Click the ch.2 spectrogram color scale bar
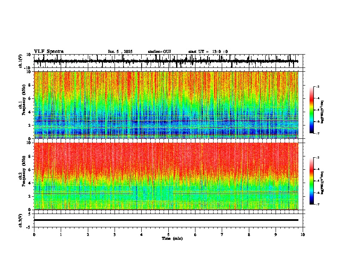The image size is (341, 263). pos(312,181)
